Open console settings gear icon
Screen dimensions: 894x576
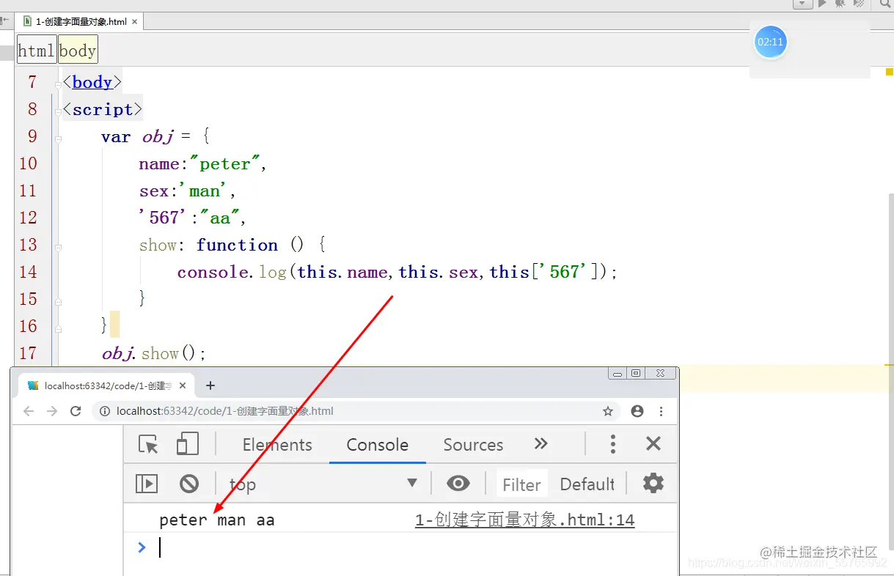(x=653, y=483)
